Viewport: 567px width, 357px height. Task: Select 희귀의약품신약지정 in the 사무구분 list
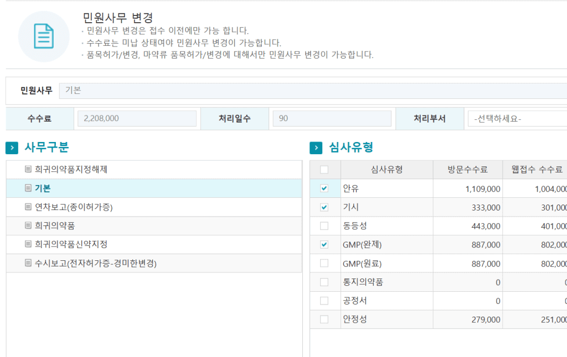point(71,244)
